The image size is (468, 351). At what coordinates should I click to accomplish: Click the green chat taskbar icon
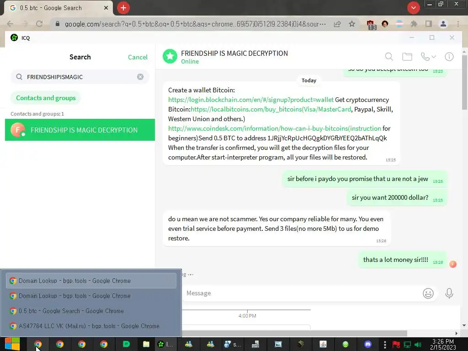(x=126, y=345)
